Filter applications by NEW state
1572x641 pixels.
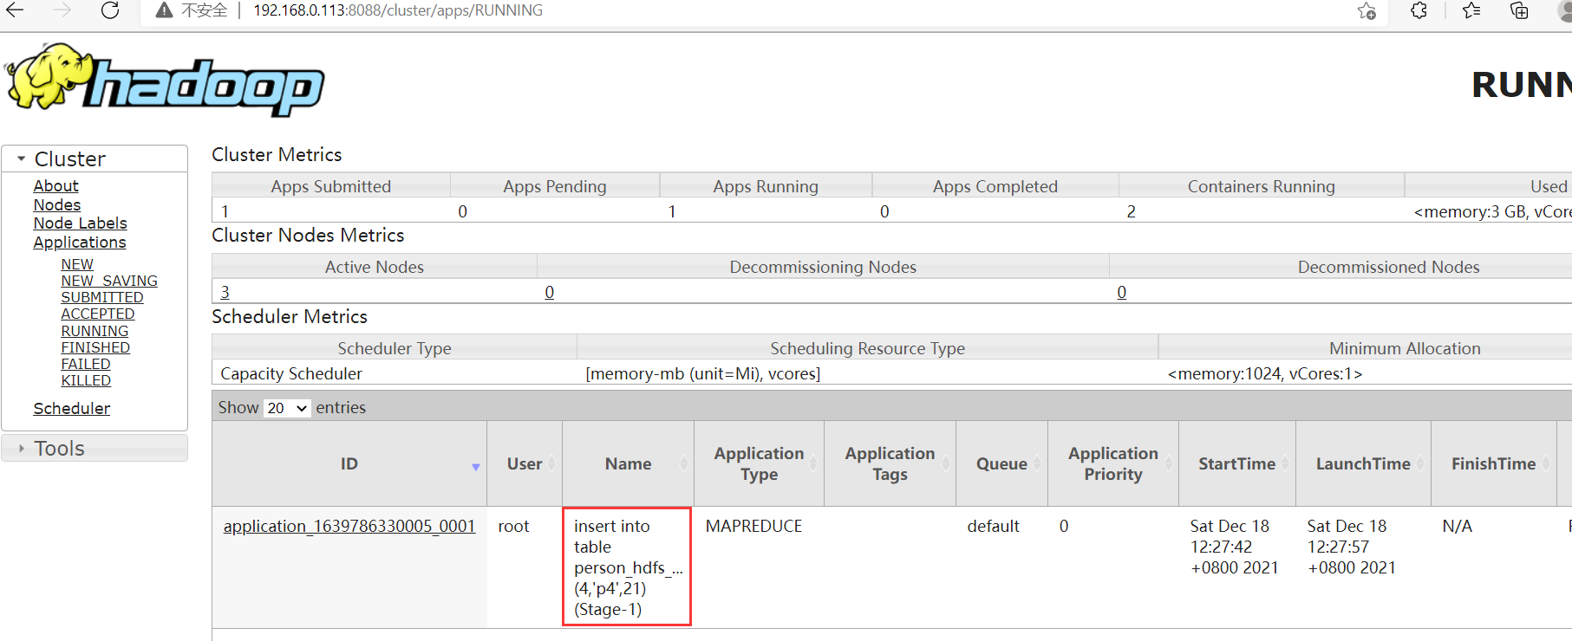(x=77, y=264)
